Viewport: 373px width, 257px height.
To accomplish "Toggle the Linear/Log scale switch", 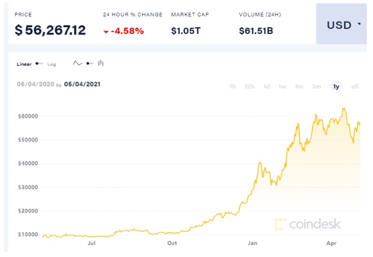I will tap(39, 64).
